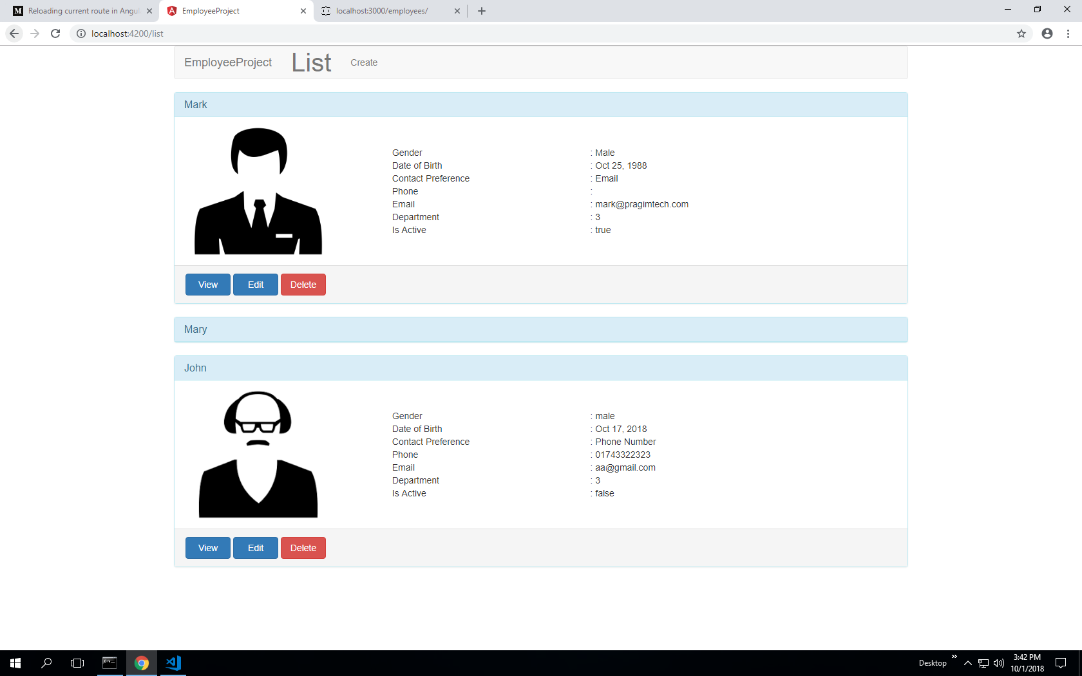Image resolution: width=1082 pixels, height=676 pixels.
Task: Open the Create employee link
Action: [363, 62]
